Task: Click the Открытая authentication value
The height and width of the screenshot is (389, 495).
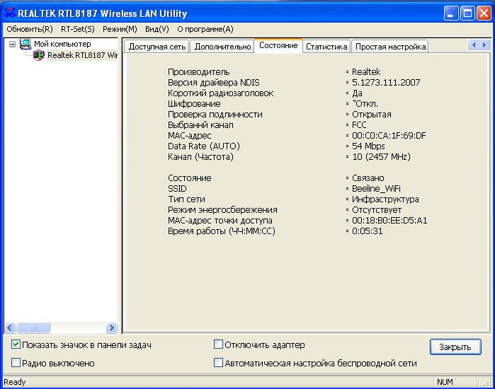Action: [x=372, y=115]
